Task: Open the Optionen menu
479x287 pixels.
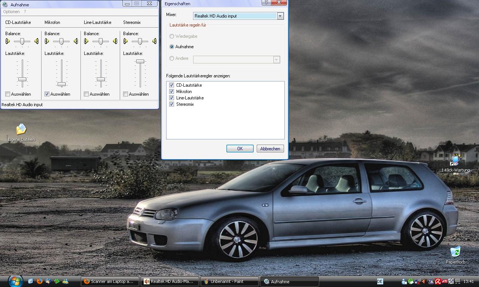Action: (11, 12)
